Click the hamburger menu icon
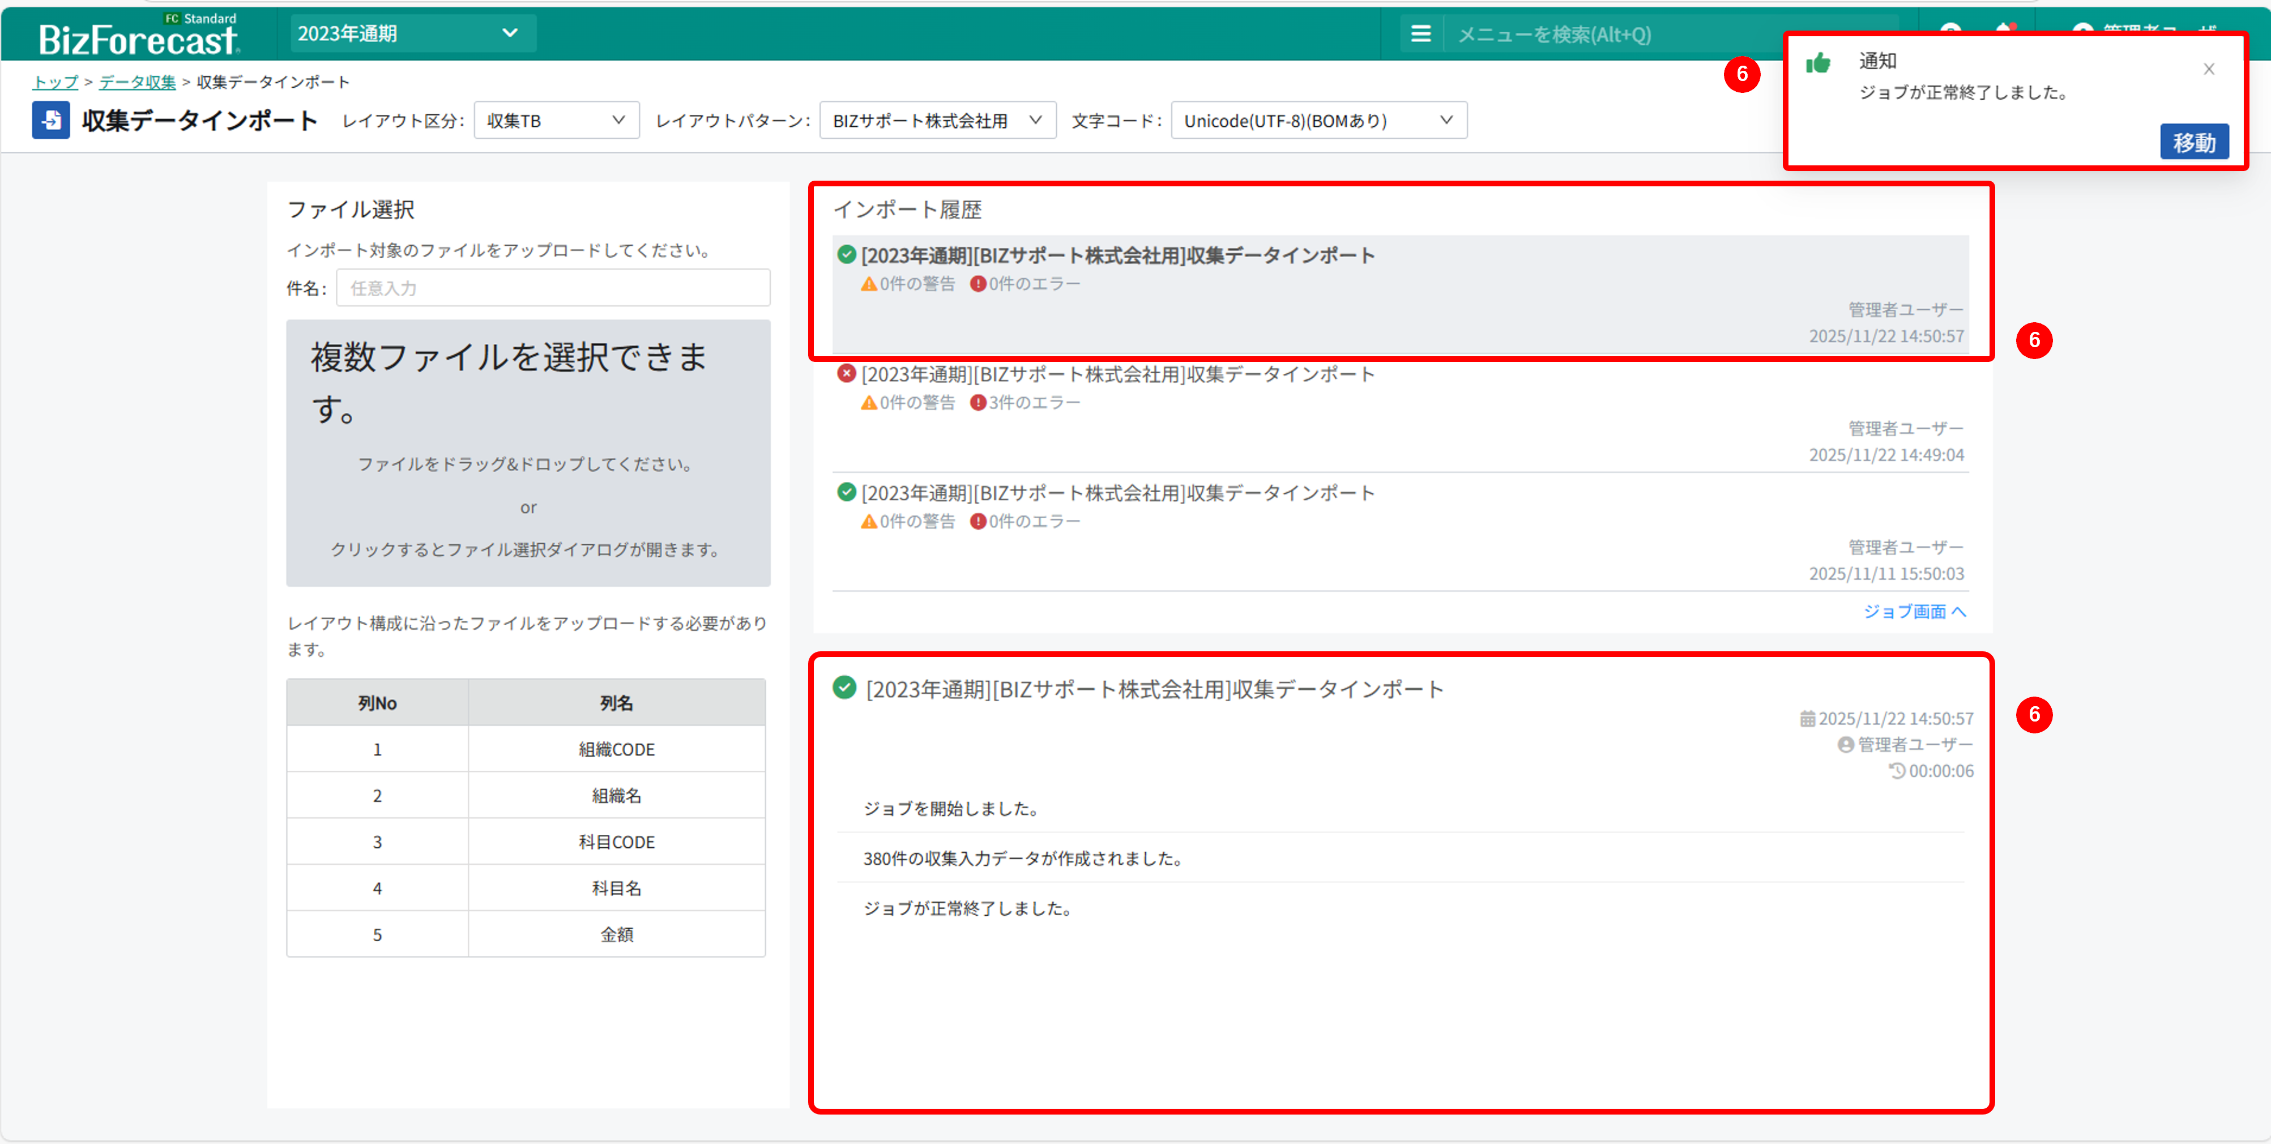The height and width of the screenshot is (1144, 2271). 1420,35
